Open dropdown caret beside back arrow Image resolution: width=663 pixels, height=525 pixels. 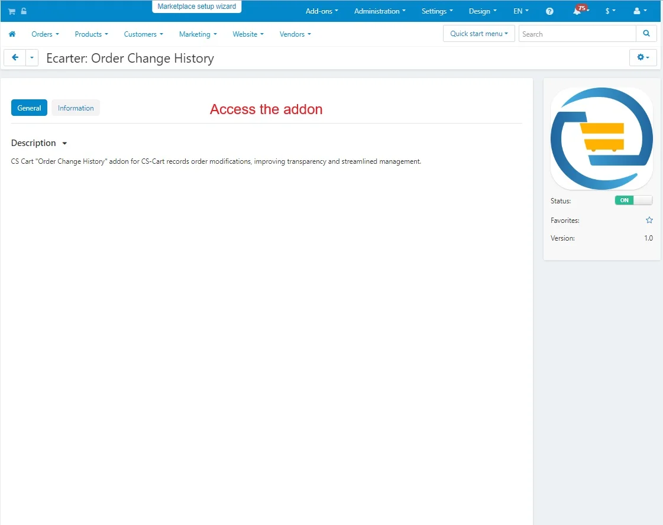tap(32, 57)
